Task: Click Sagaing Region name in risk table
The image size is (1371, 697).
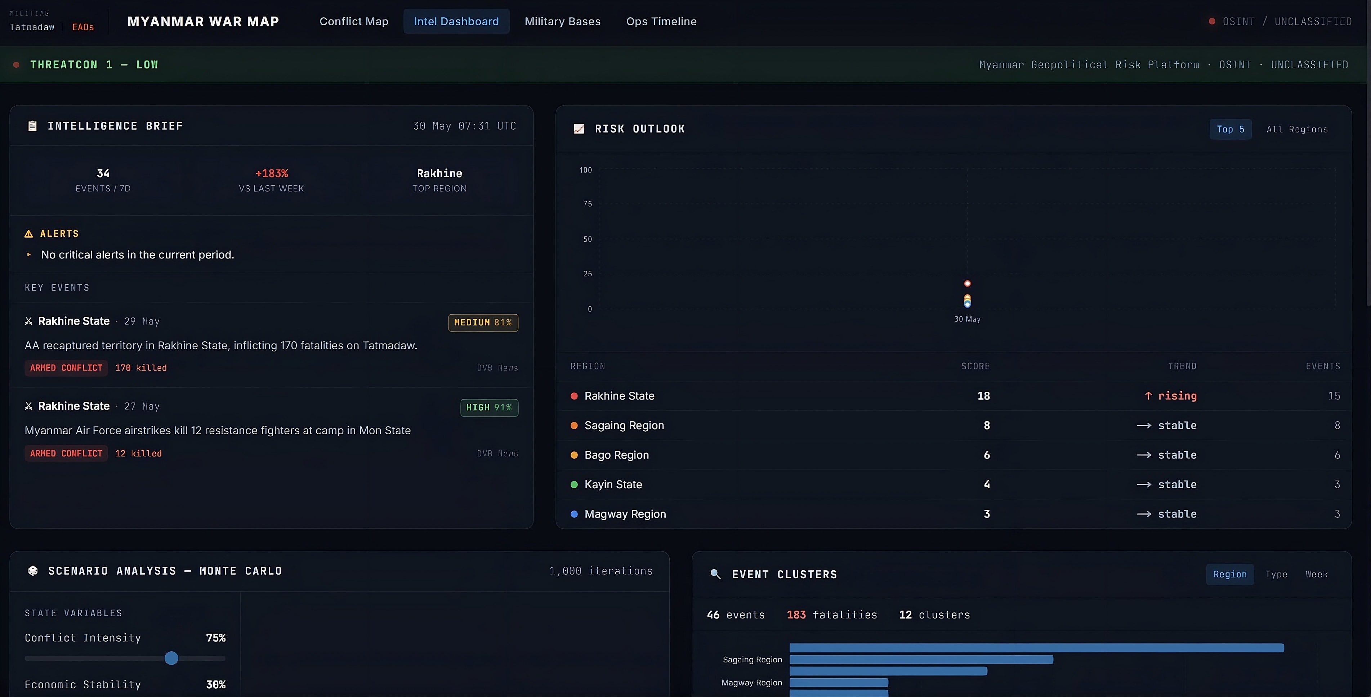Action: [x=624, y=426]
